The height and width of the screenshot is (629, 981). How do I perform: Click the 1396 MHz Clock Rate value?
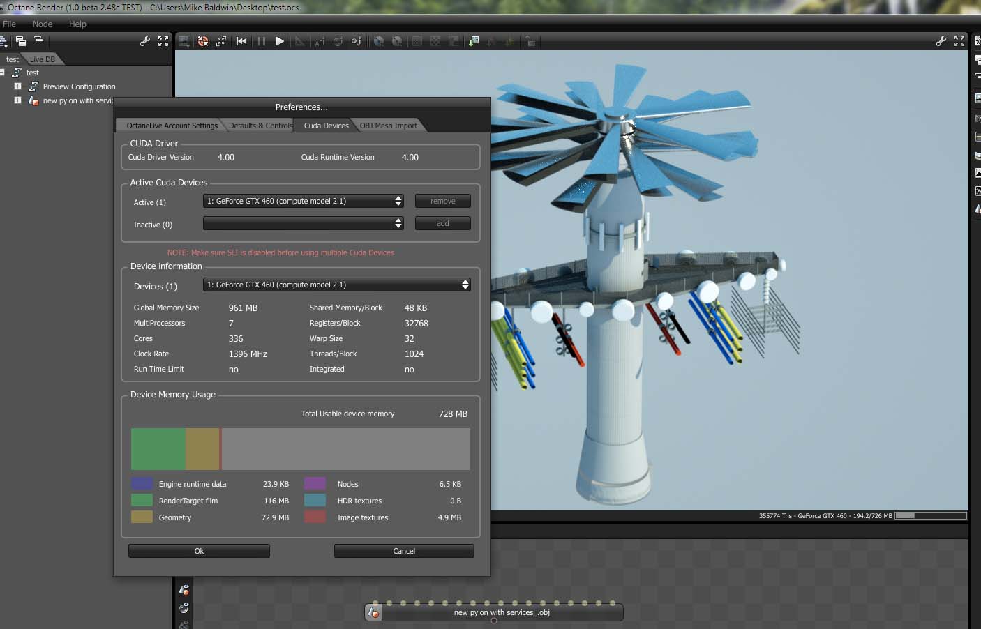(x=248, y=354)
